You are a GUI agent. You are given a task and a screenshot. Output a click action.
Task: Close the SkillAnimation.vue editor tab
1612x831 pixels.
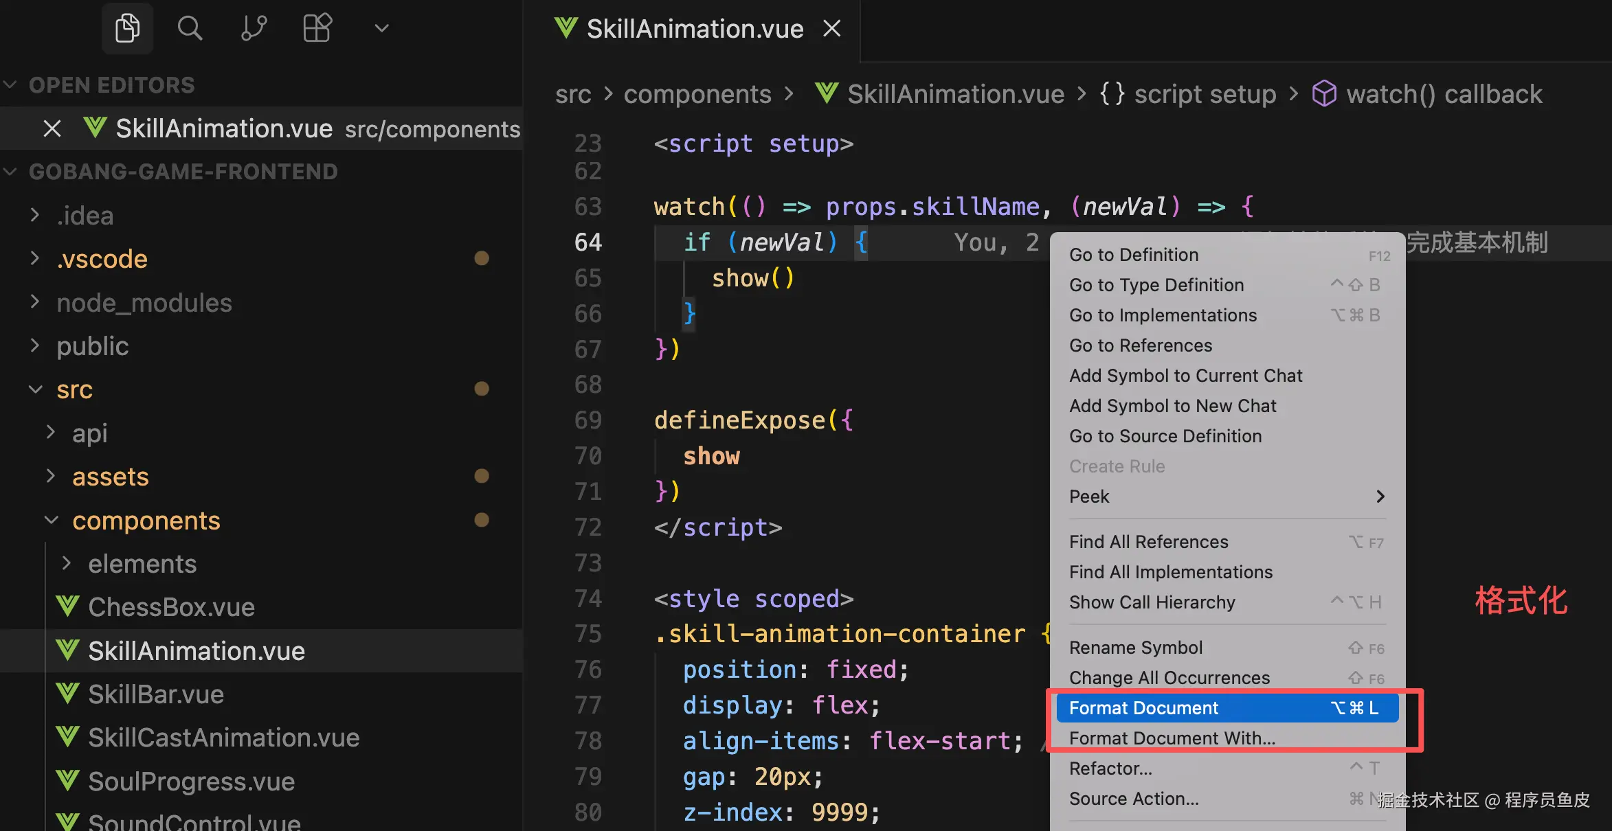coord(832,29)
